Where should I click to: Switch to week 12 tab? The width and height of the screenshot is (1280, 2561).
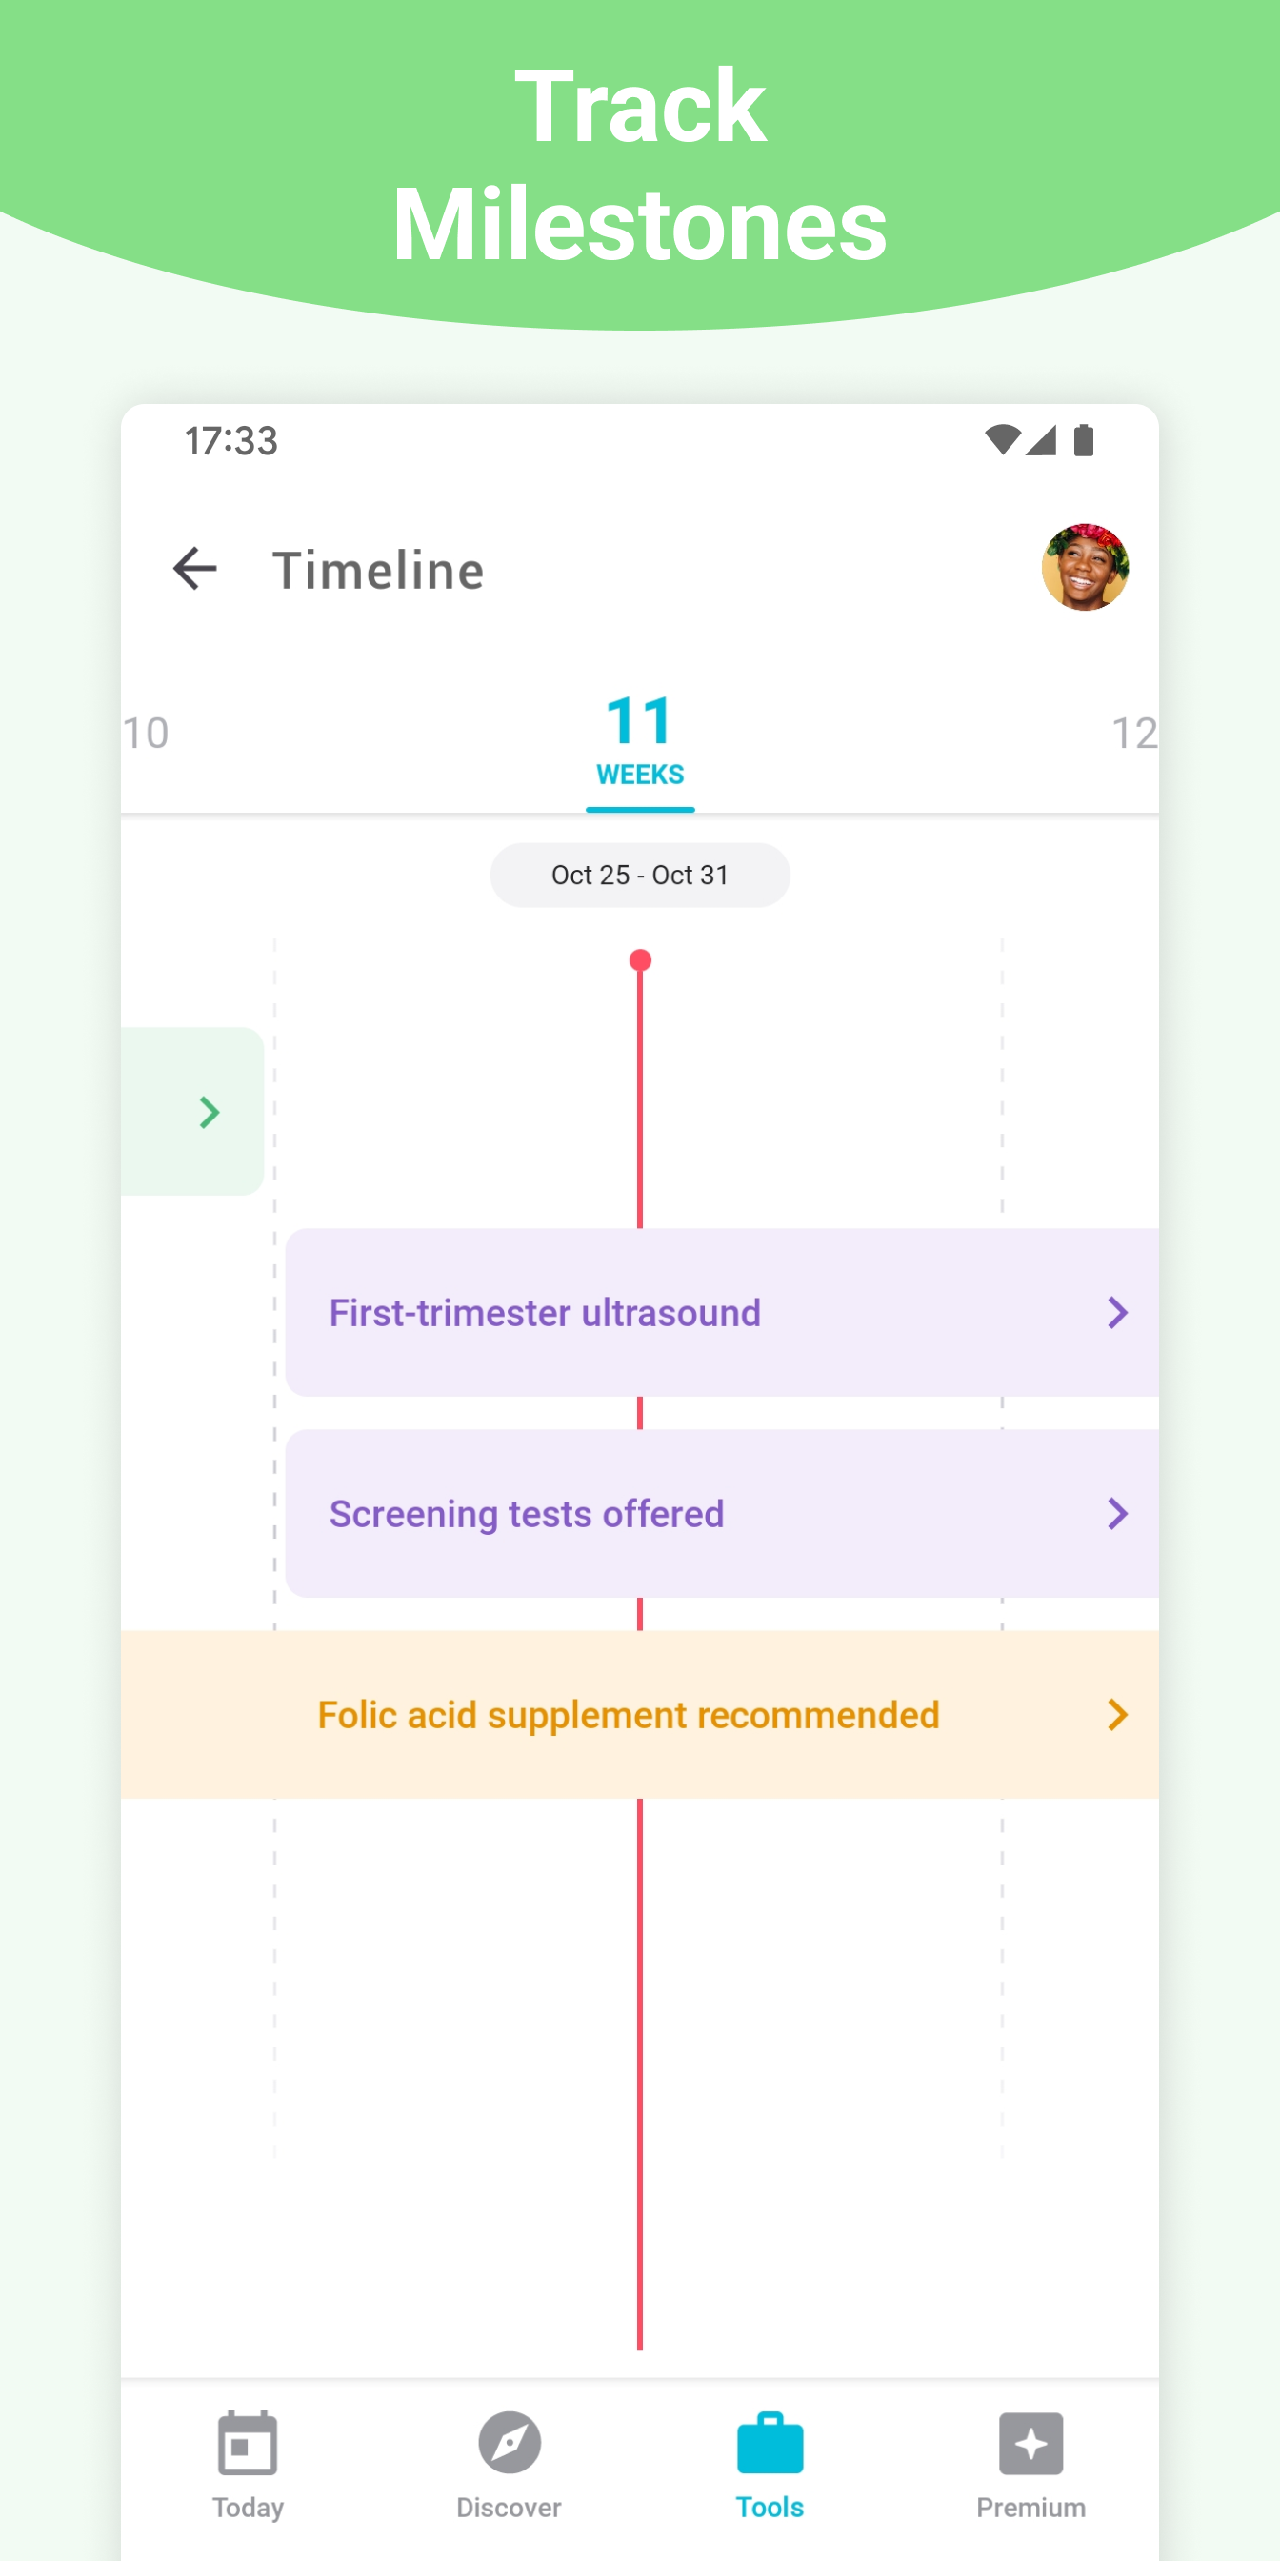pos(1134,734)
